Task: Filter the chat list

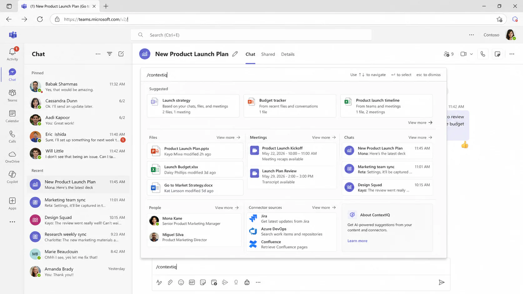Action: coord(109,54)
